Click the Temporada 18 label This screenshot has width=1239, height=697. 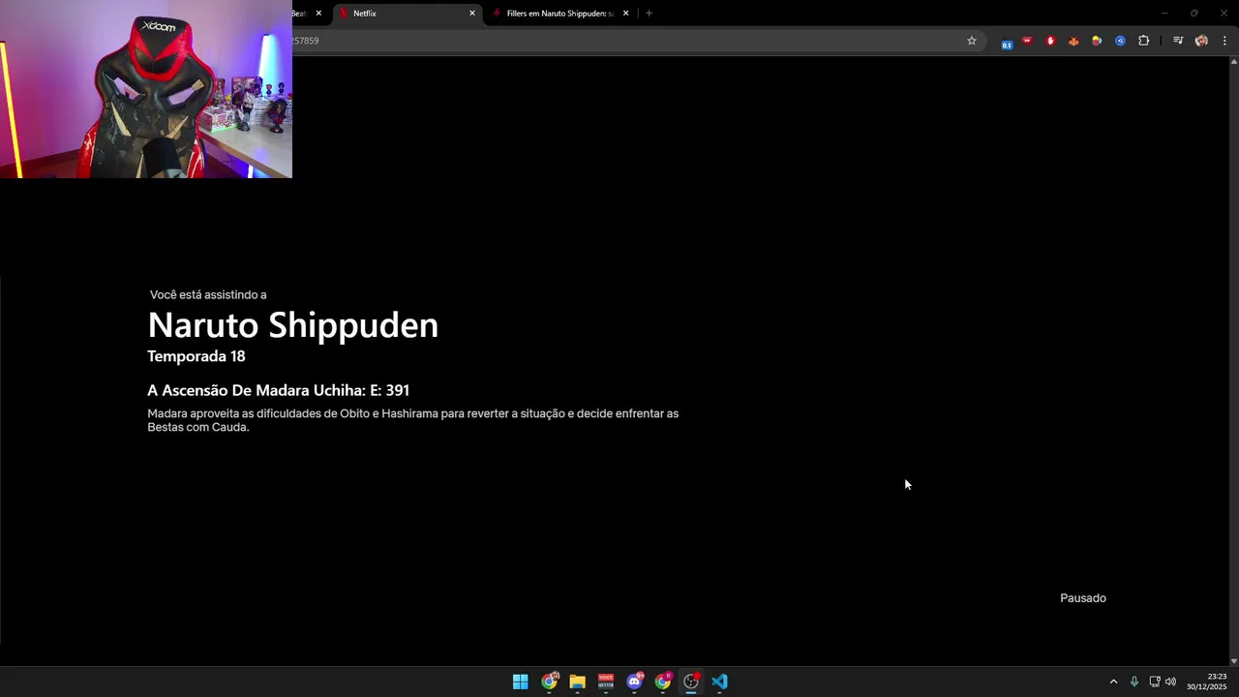(196, 356)
